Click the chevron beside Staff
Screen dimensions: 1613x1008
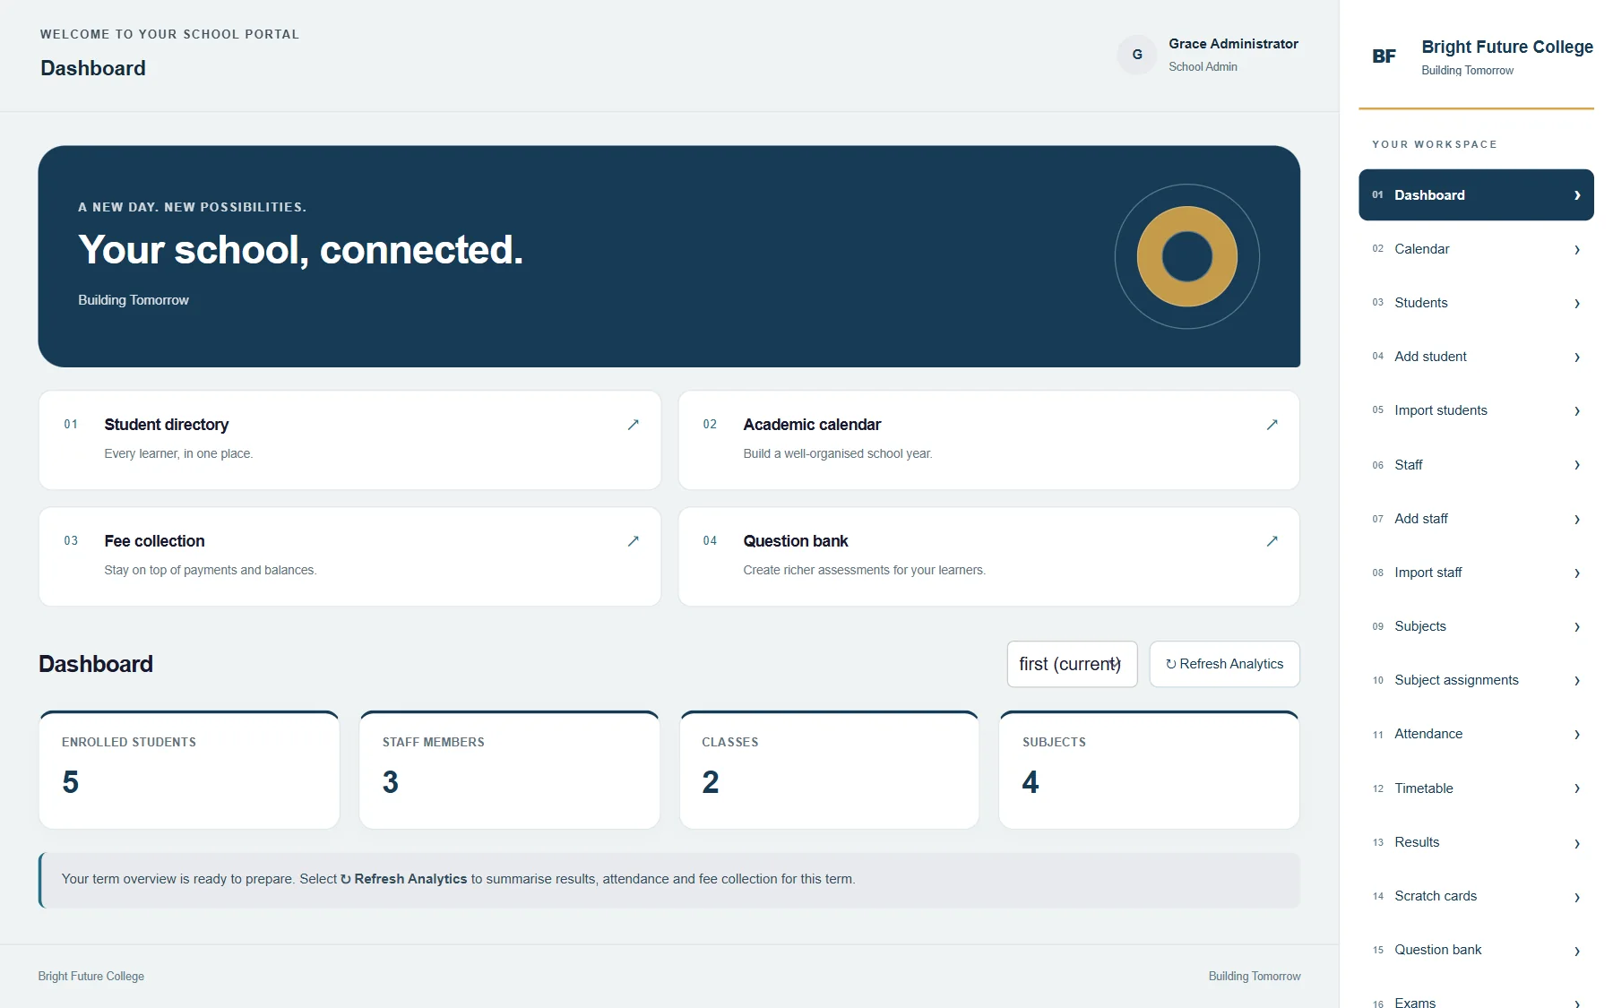point(1577,465)
